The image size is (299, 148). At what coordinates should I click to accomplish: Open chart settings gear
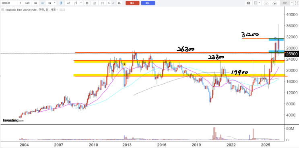click(87, 3)
